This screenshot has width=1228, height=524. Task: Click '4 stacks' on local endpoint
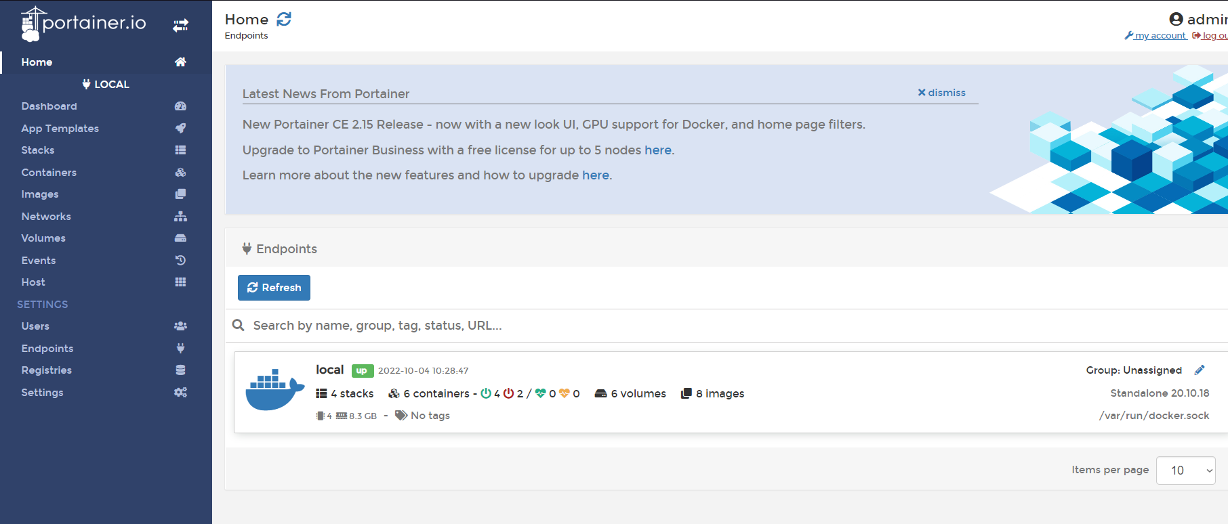(345, 393)
